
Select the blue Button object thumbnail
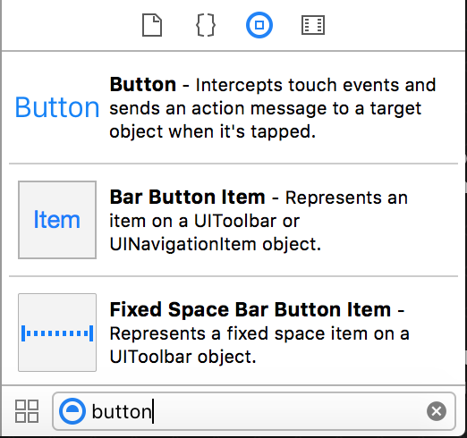pos(57,107)
